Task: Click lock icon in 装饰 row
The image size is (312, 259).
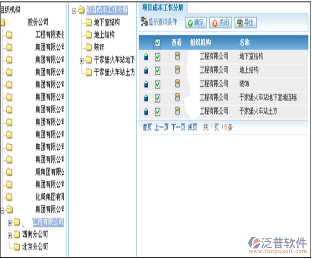Action: [146, 84]
